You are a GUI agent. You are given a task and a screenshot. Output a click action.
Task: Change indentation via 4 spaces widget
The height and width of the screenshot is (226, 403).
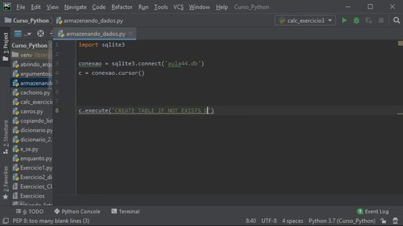tap(292, 220)
